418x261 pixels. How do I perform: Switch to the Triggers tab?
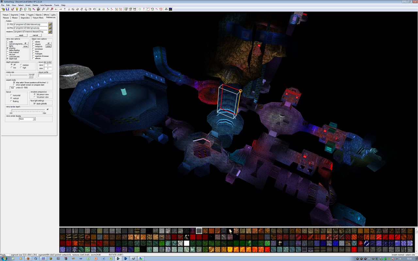tap(30, 15)
